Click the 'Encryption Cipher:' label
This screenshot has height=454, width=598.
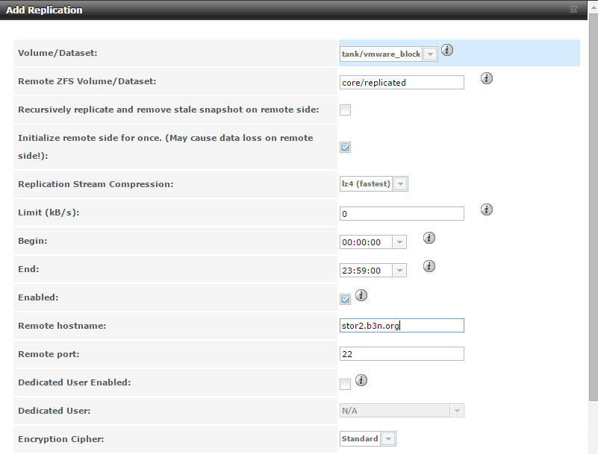pos(61,439)
